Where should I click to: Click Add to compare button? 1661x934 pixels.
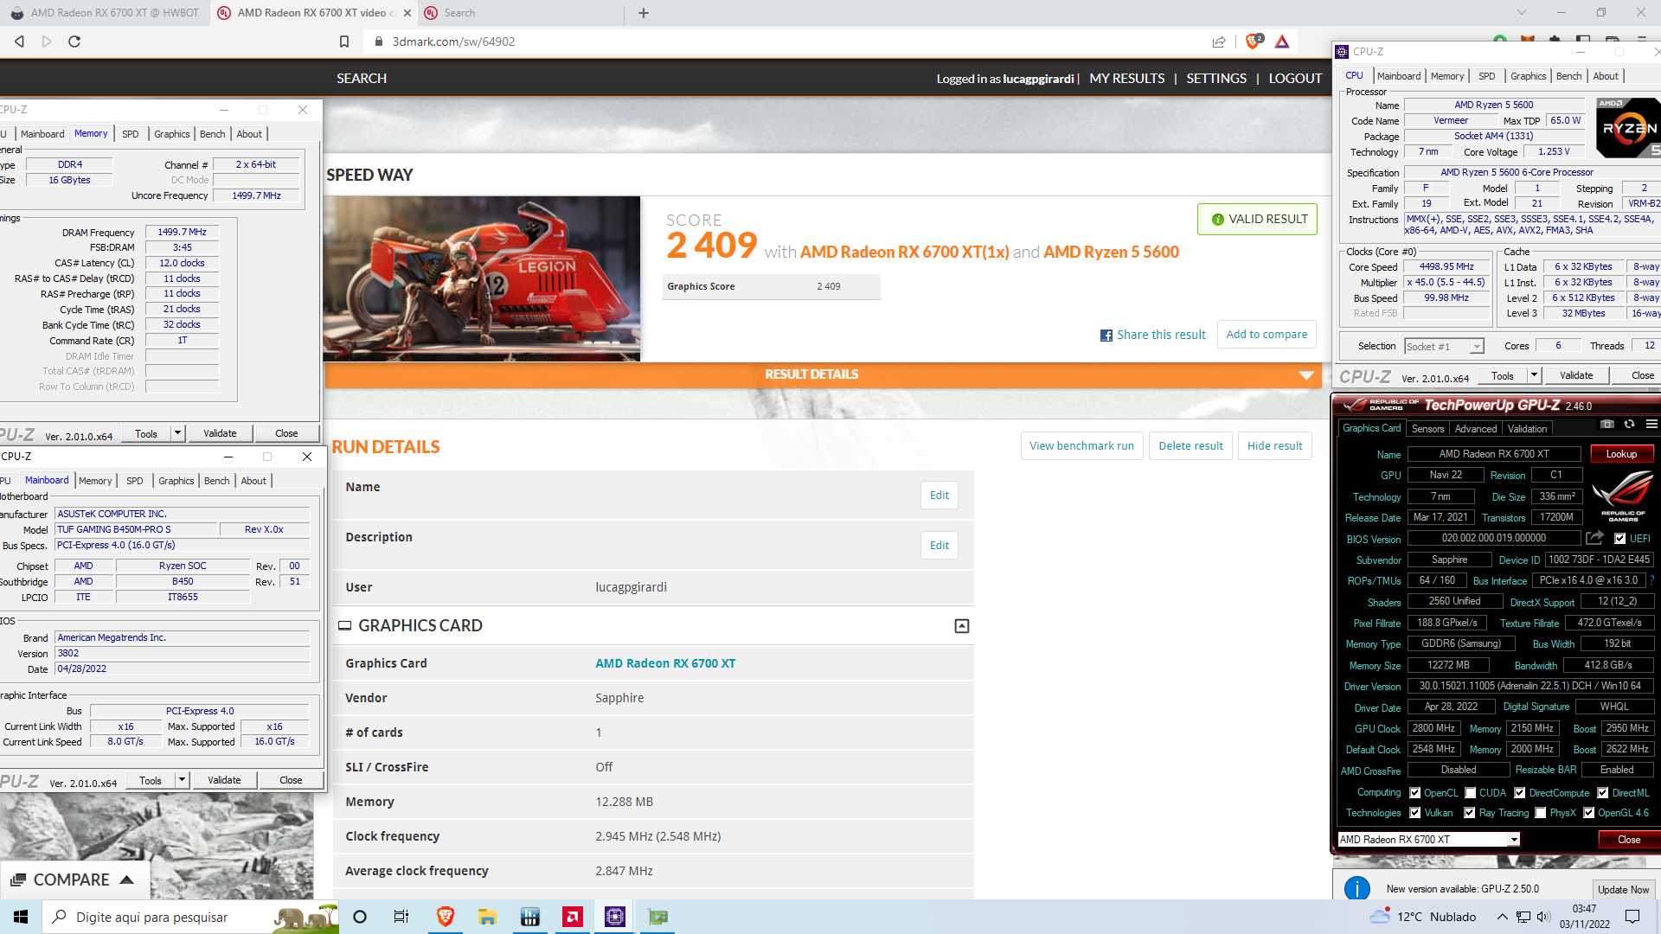(1267, 335)
